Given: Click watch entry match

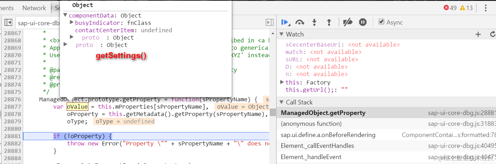Looking at the screenshot, I should point(324,52).
